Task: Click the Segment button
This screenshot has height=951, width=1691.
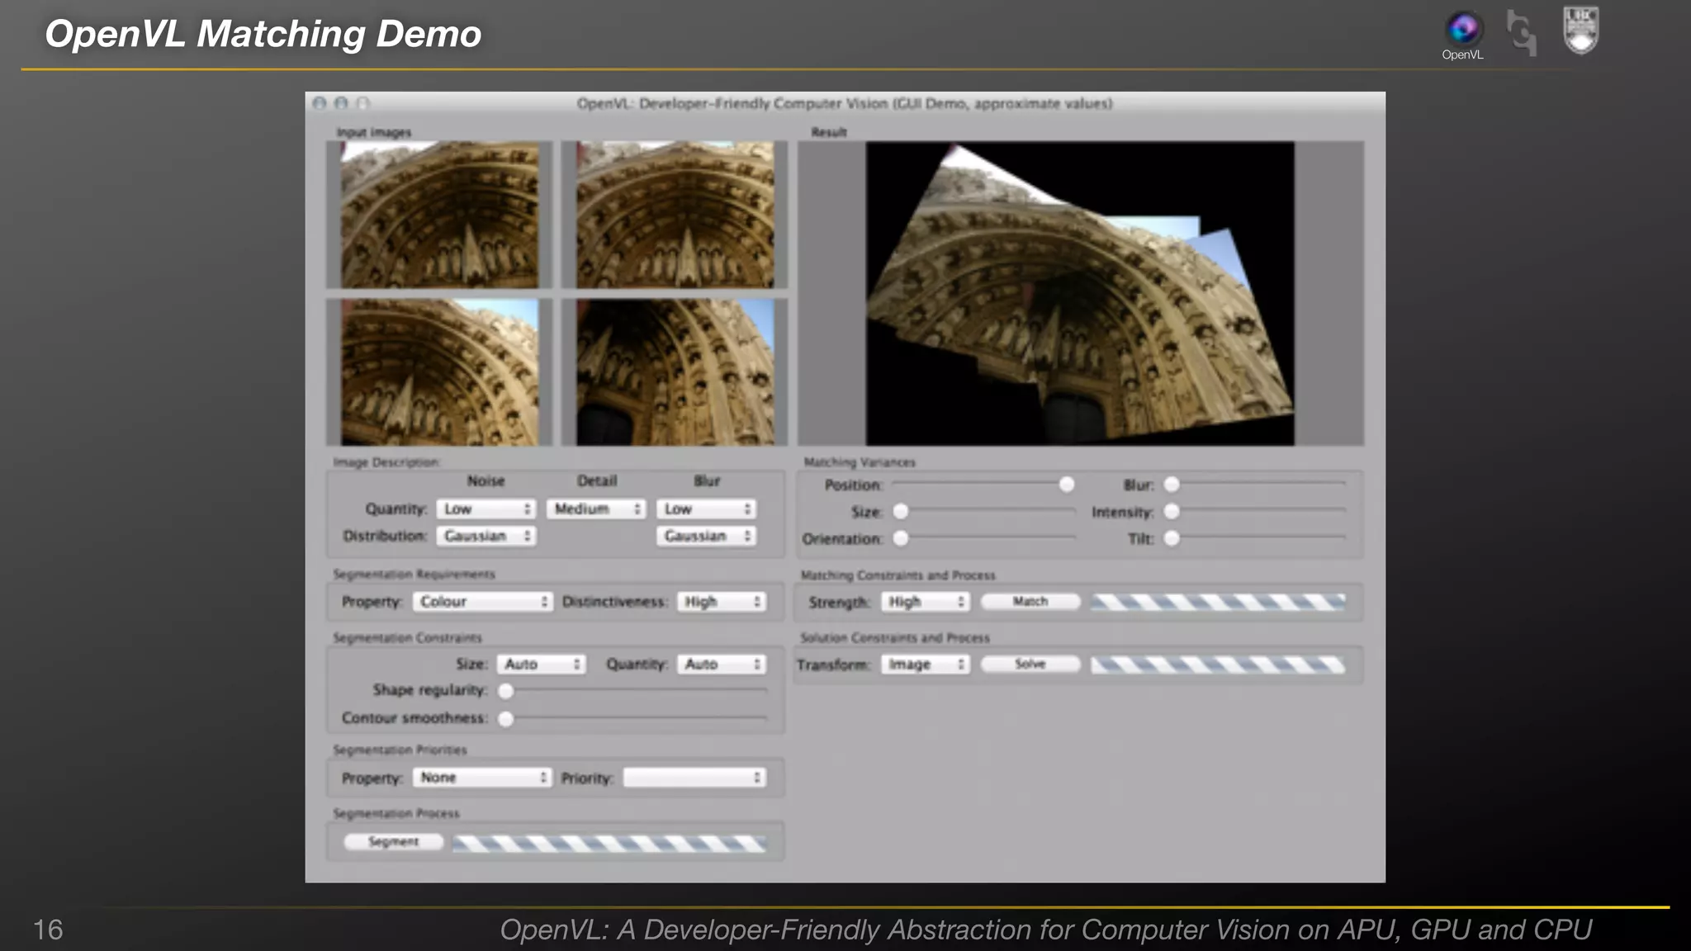Action: tap(394, 842)
